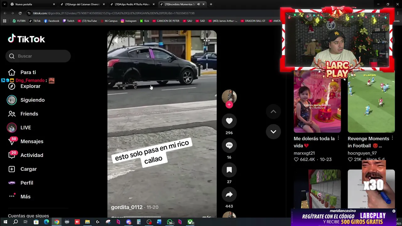
Task: Open the hocnguyen_97 profile link
Action: (362, 153)
